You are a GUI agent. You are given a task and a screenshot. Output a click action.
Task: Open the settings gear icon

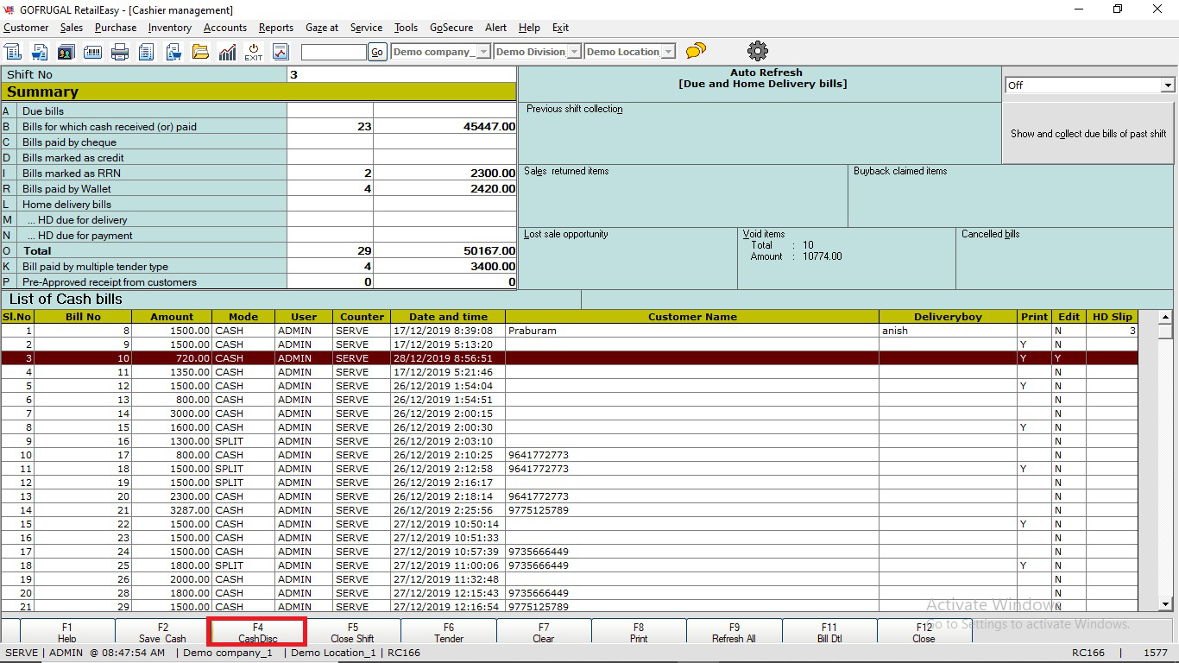[x=758, y=51]
